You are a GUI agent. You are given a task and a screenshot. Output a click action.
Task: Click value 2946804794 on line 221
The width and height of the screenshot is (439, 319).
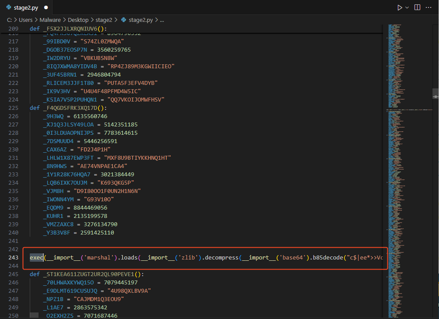104,74
